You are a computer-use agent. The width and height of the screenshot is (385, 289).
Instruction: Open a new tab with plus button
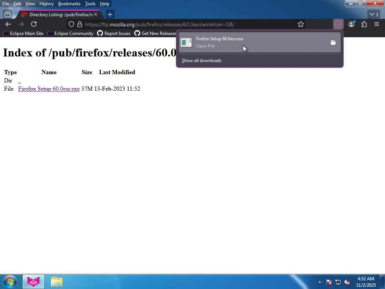[x=110, y=15]
